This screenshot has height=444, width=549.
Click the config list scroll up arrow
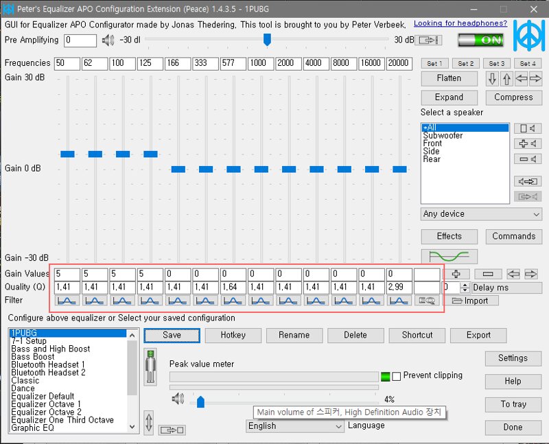(132, 335)
